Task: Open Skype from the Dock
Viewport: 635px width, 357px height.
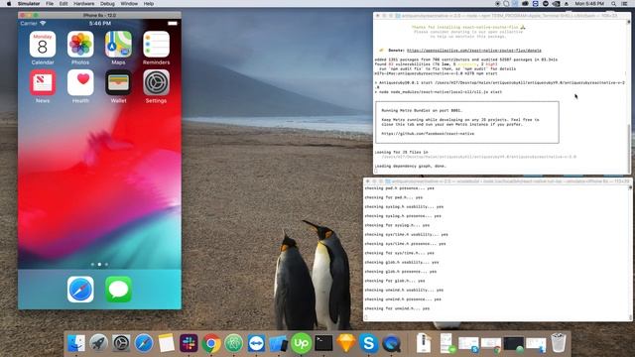Action: [x=368, y=344]
